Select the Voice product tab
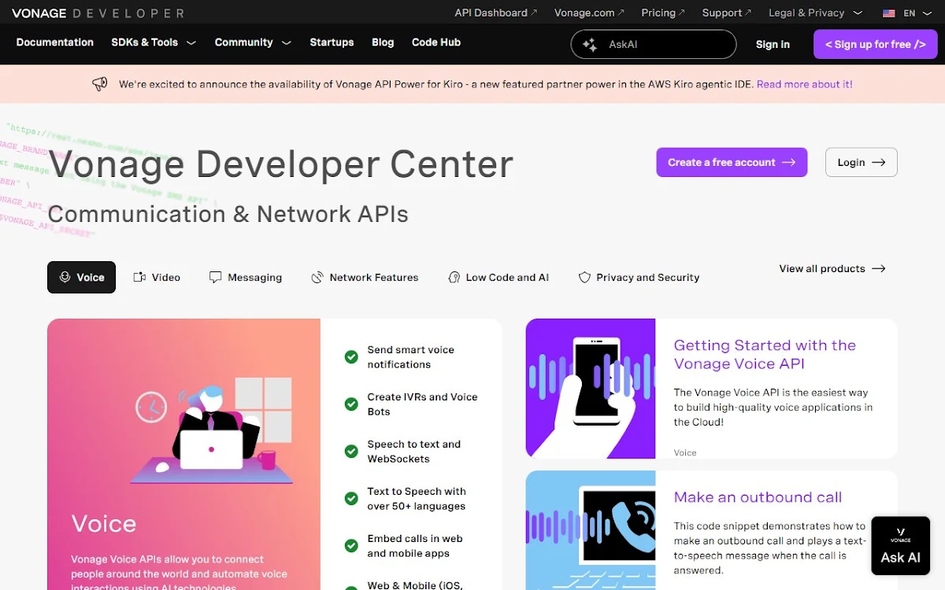The width and height of the screenshot is (945, 590). 82,277
